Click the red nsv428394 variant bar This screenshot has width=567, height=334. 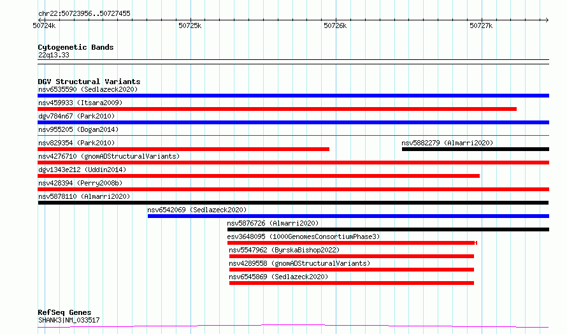pos(293,189)
